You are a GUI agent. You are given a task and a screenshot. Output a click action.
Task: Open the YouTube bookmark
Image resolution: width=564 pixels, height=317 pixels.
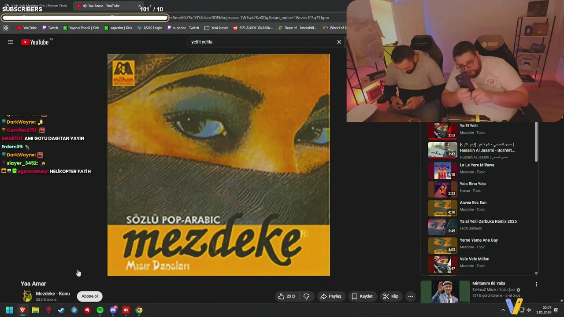(x=27, y=28)
